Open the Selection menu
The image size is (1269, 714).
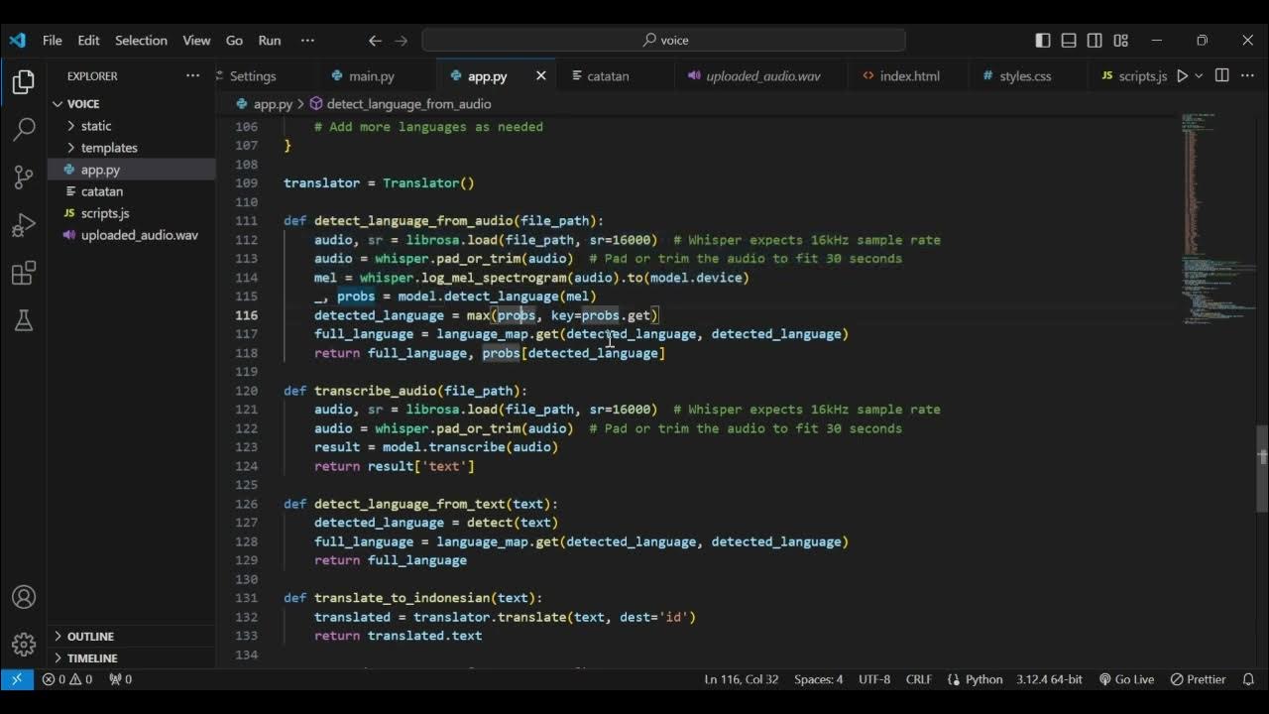point(141,41)
